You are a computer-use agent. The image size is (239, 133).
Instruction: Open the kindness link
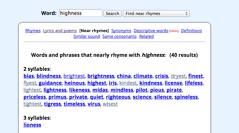(x=151, y=83)
